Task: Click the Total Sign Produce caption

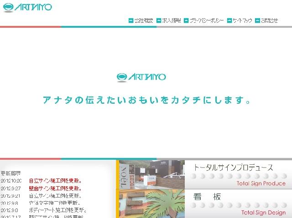Action: [x=261, y=183]
